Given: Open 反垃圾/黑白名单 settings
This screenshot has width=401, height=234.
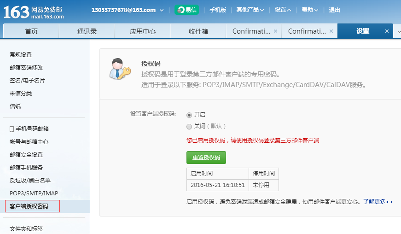Looking at the screenshot, I should point(30,180).
